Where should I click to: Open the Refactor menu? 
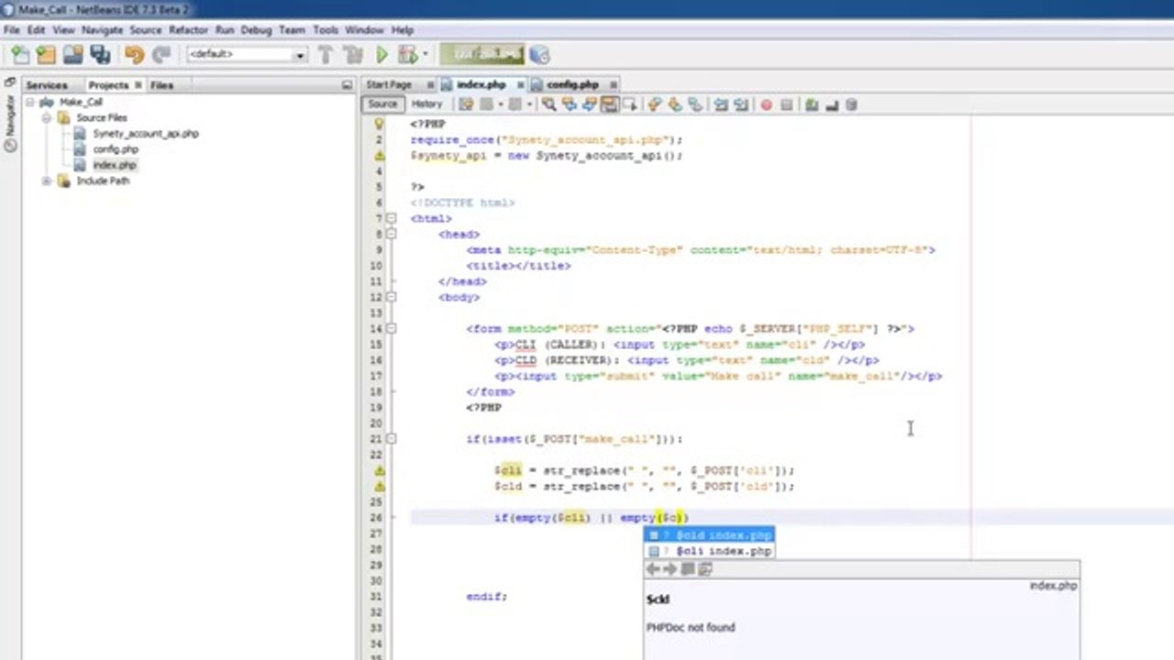click(x=188, y=30)
